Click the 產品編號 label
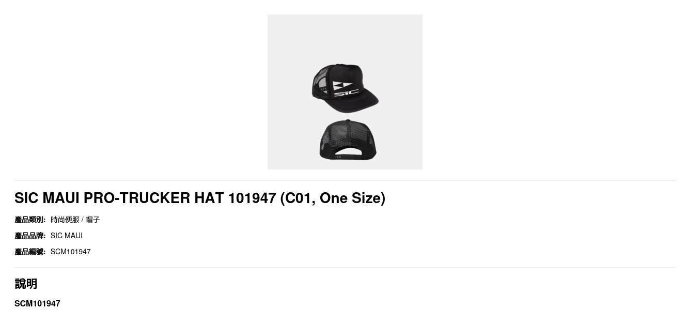Viewport: 686px width, 324px height. pos(30,252)
